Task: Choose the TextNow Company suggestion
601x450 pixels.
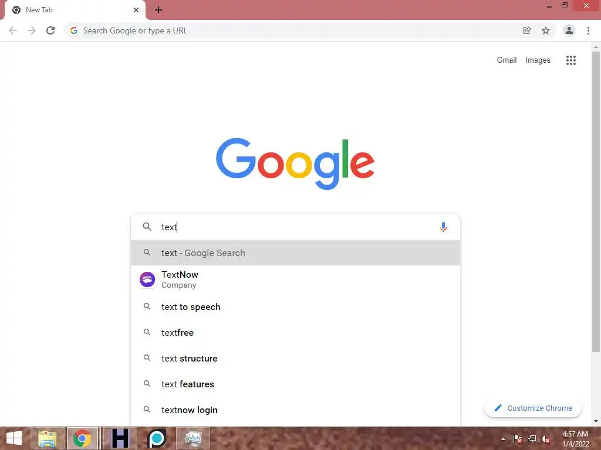Action: pos(295,279)
